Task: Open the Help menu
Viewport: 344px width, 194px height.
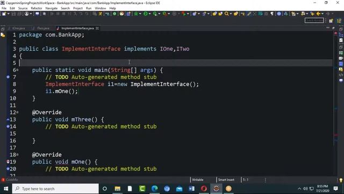Action: (112, 9)
